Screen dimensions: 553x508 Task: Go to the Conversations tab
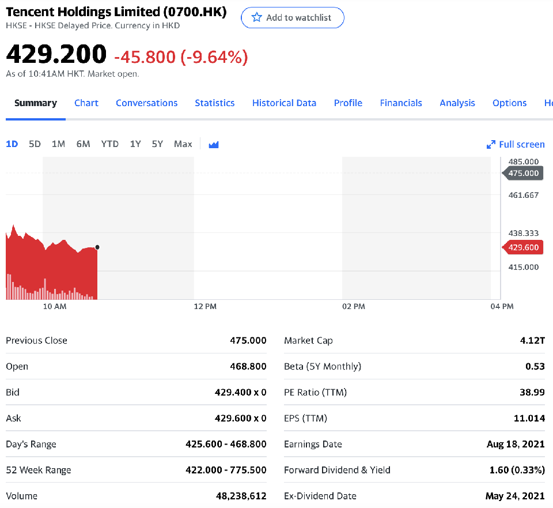pyautogui.click(x=146, y=103)
